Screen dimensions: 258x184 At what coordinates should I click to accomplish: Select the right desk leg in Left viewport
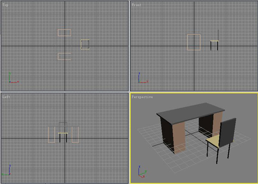pos(75,135)
